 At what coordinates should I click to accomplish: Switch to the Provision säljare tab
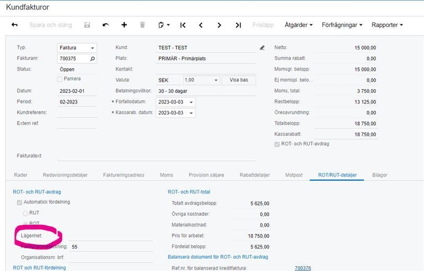point(206,175)
